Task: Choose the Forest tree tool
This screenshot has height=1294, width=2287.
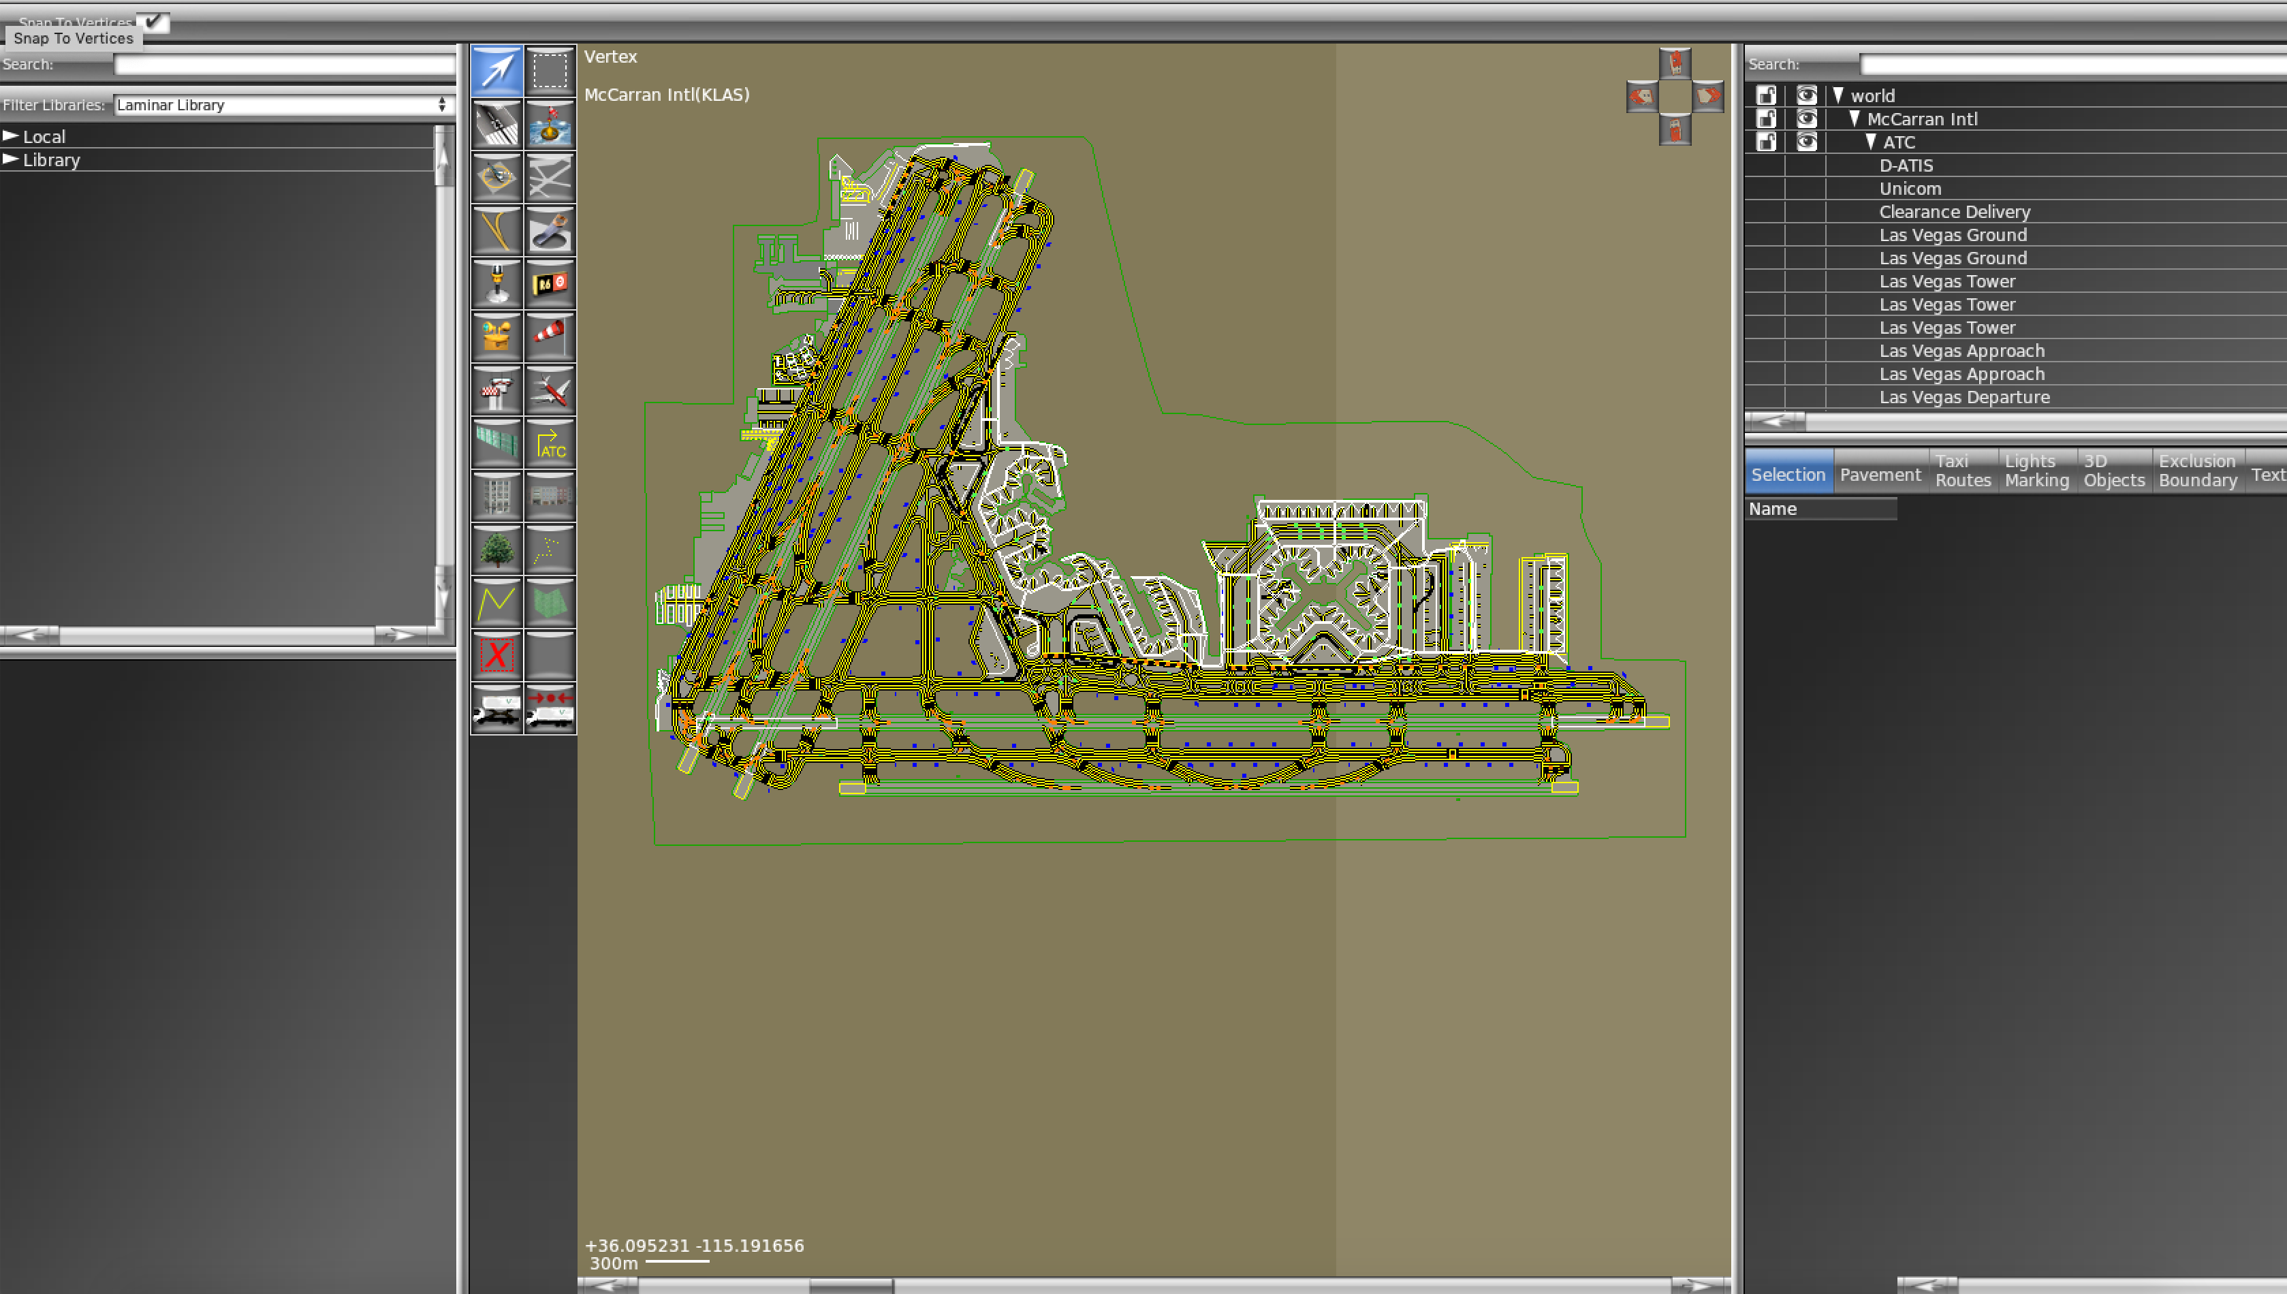Action: pyautogui.click(x=496, y=549)
